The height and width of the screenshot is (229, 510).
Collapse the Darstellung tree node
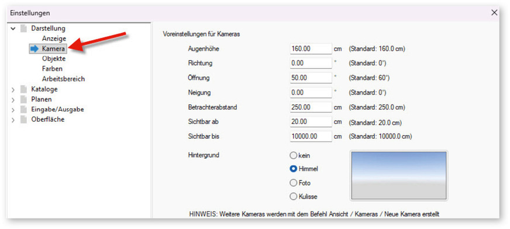pyautogui.click(x=13, y=29)
